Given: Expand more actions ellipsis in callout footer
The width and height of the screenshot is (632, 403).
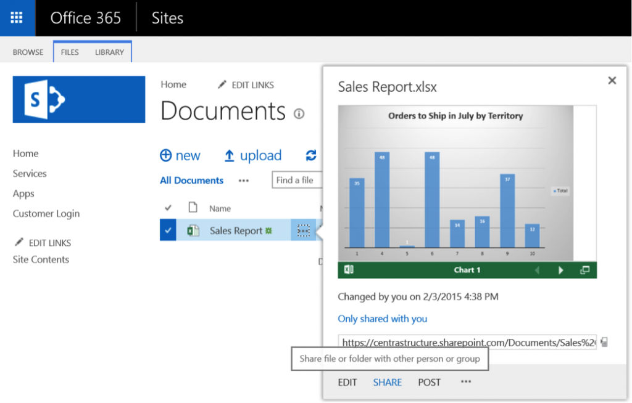Looking at the screenshot, I should click(466, 382).
